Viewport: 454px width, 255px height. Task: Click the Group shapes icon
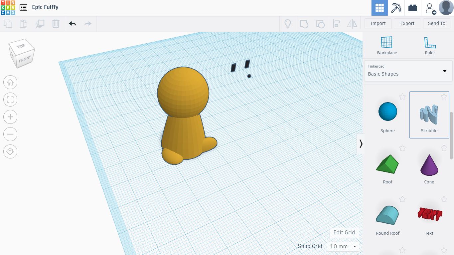(304, 24)
